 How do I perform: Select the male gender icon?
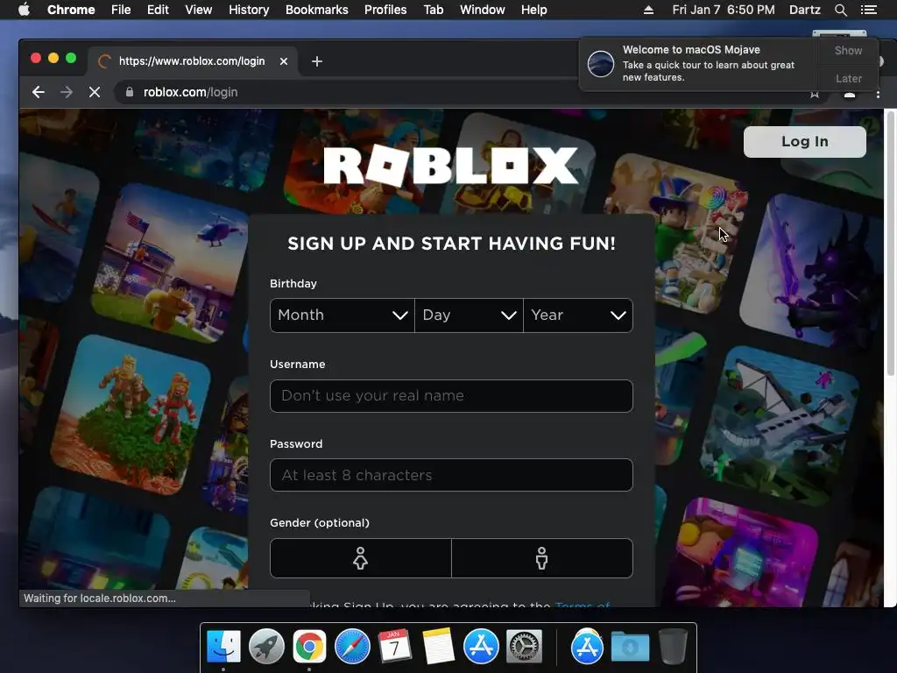pyautogui.click(x=541, y=558)
